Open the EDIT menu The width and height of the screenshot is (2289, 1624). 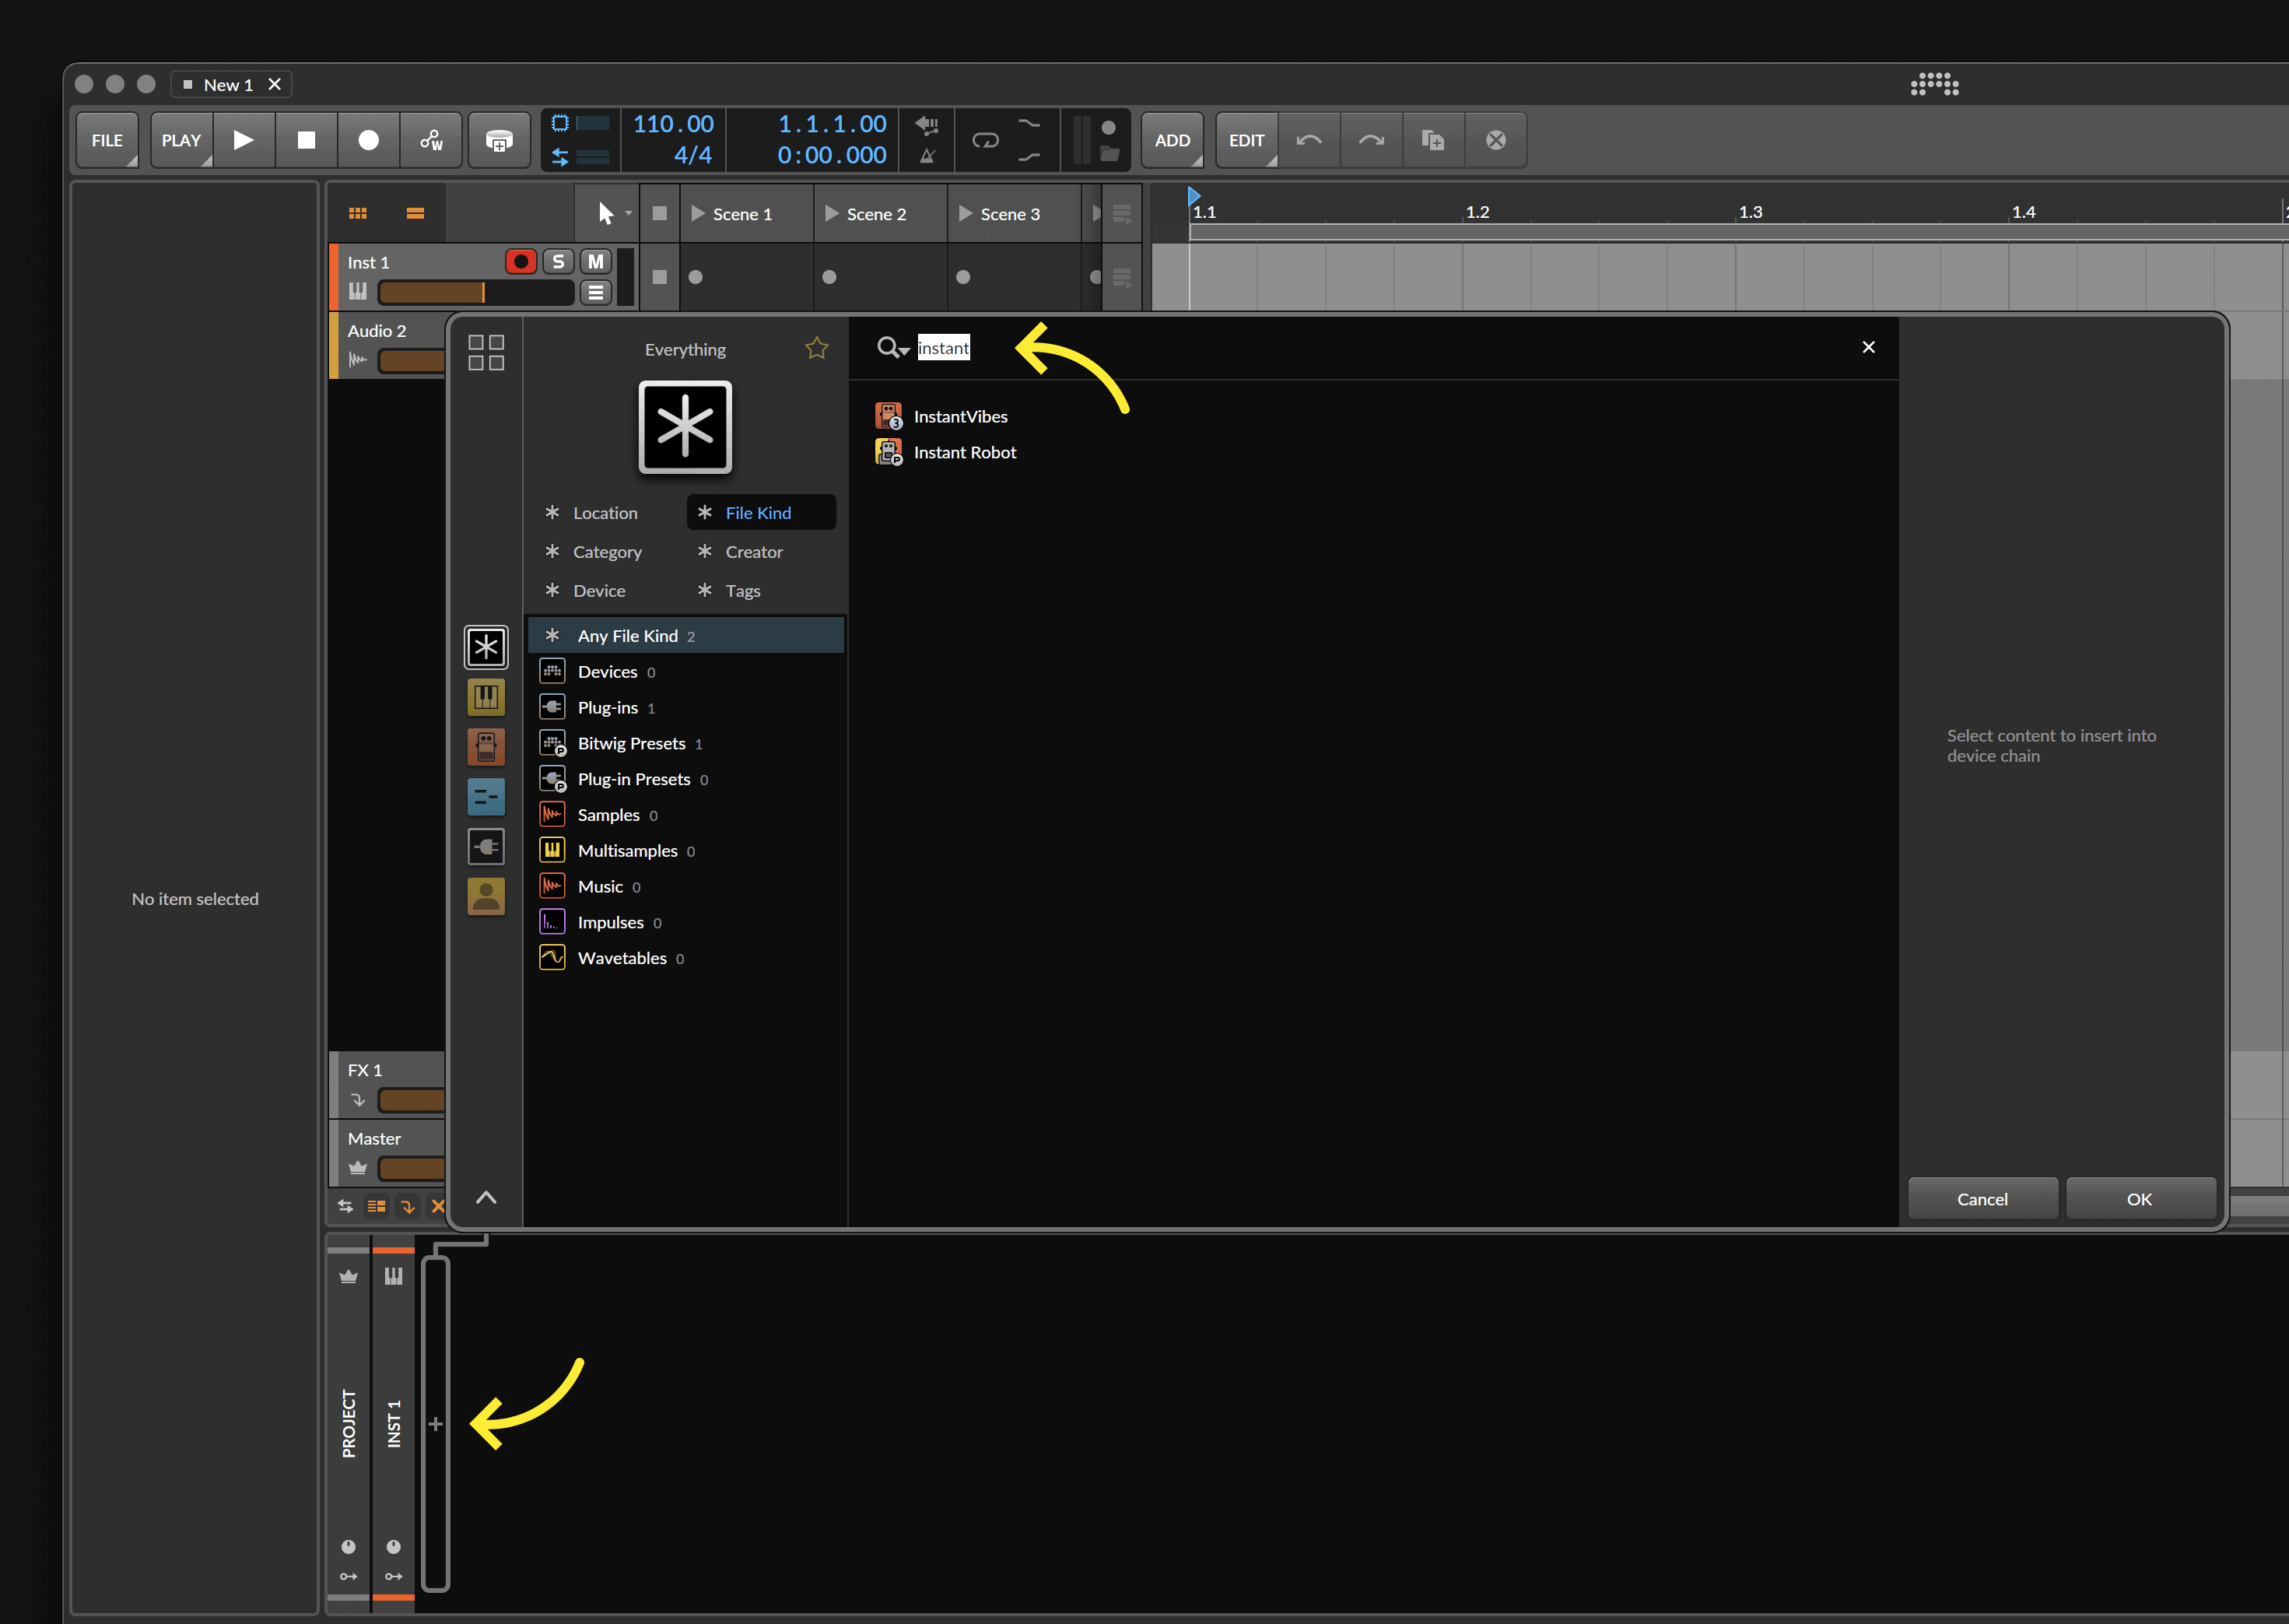click(x=1246, y=140)
